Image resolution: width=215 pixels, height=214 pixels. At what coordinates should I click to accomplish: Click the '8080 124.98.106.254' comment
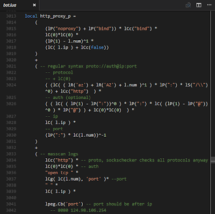point(82,210)
